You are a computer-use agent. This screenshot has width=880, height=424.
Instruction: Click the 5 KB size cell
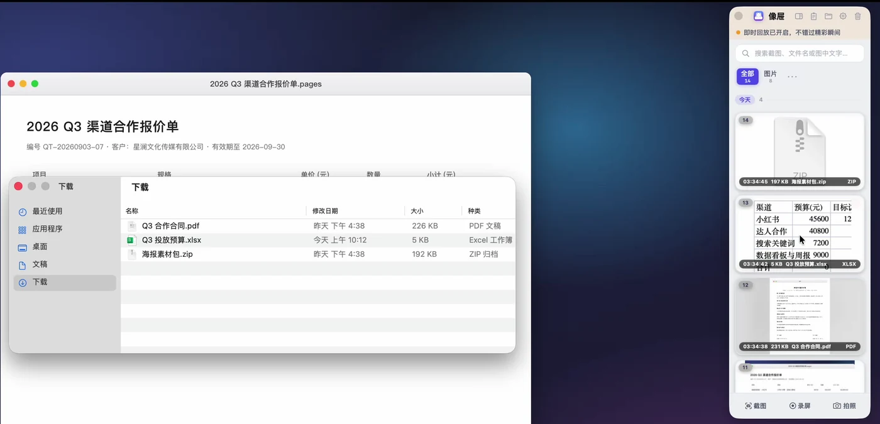pyautogui.click(x=420, y=240)
